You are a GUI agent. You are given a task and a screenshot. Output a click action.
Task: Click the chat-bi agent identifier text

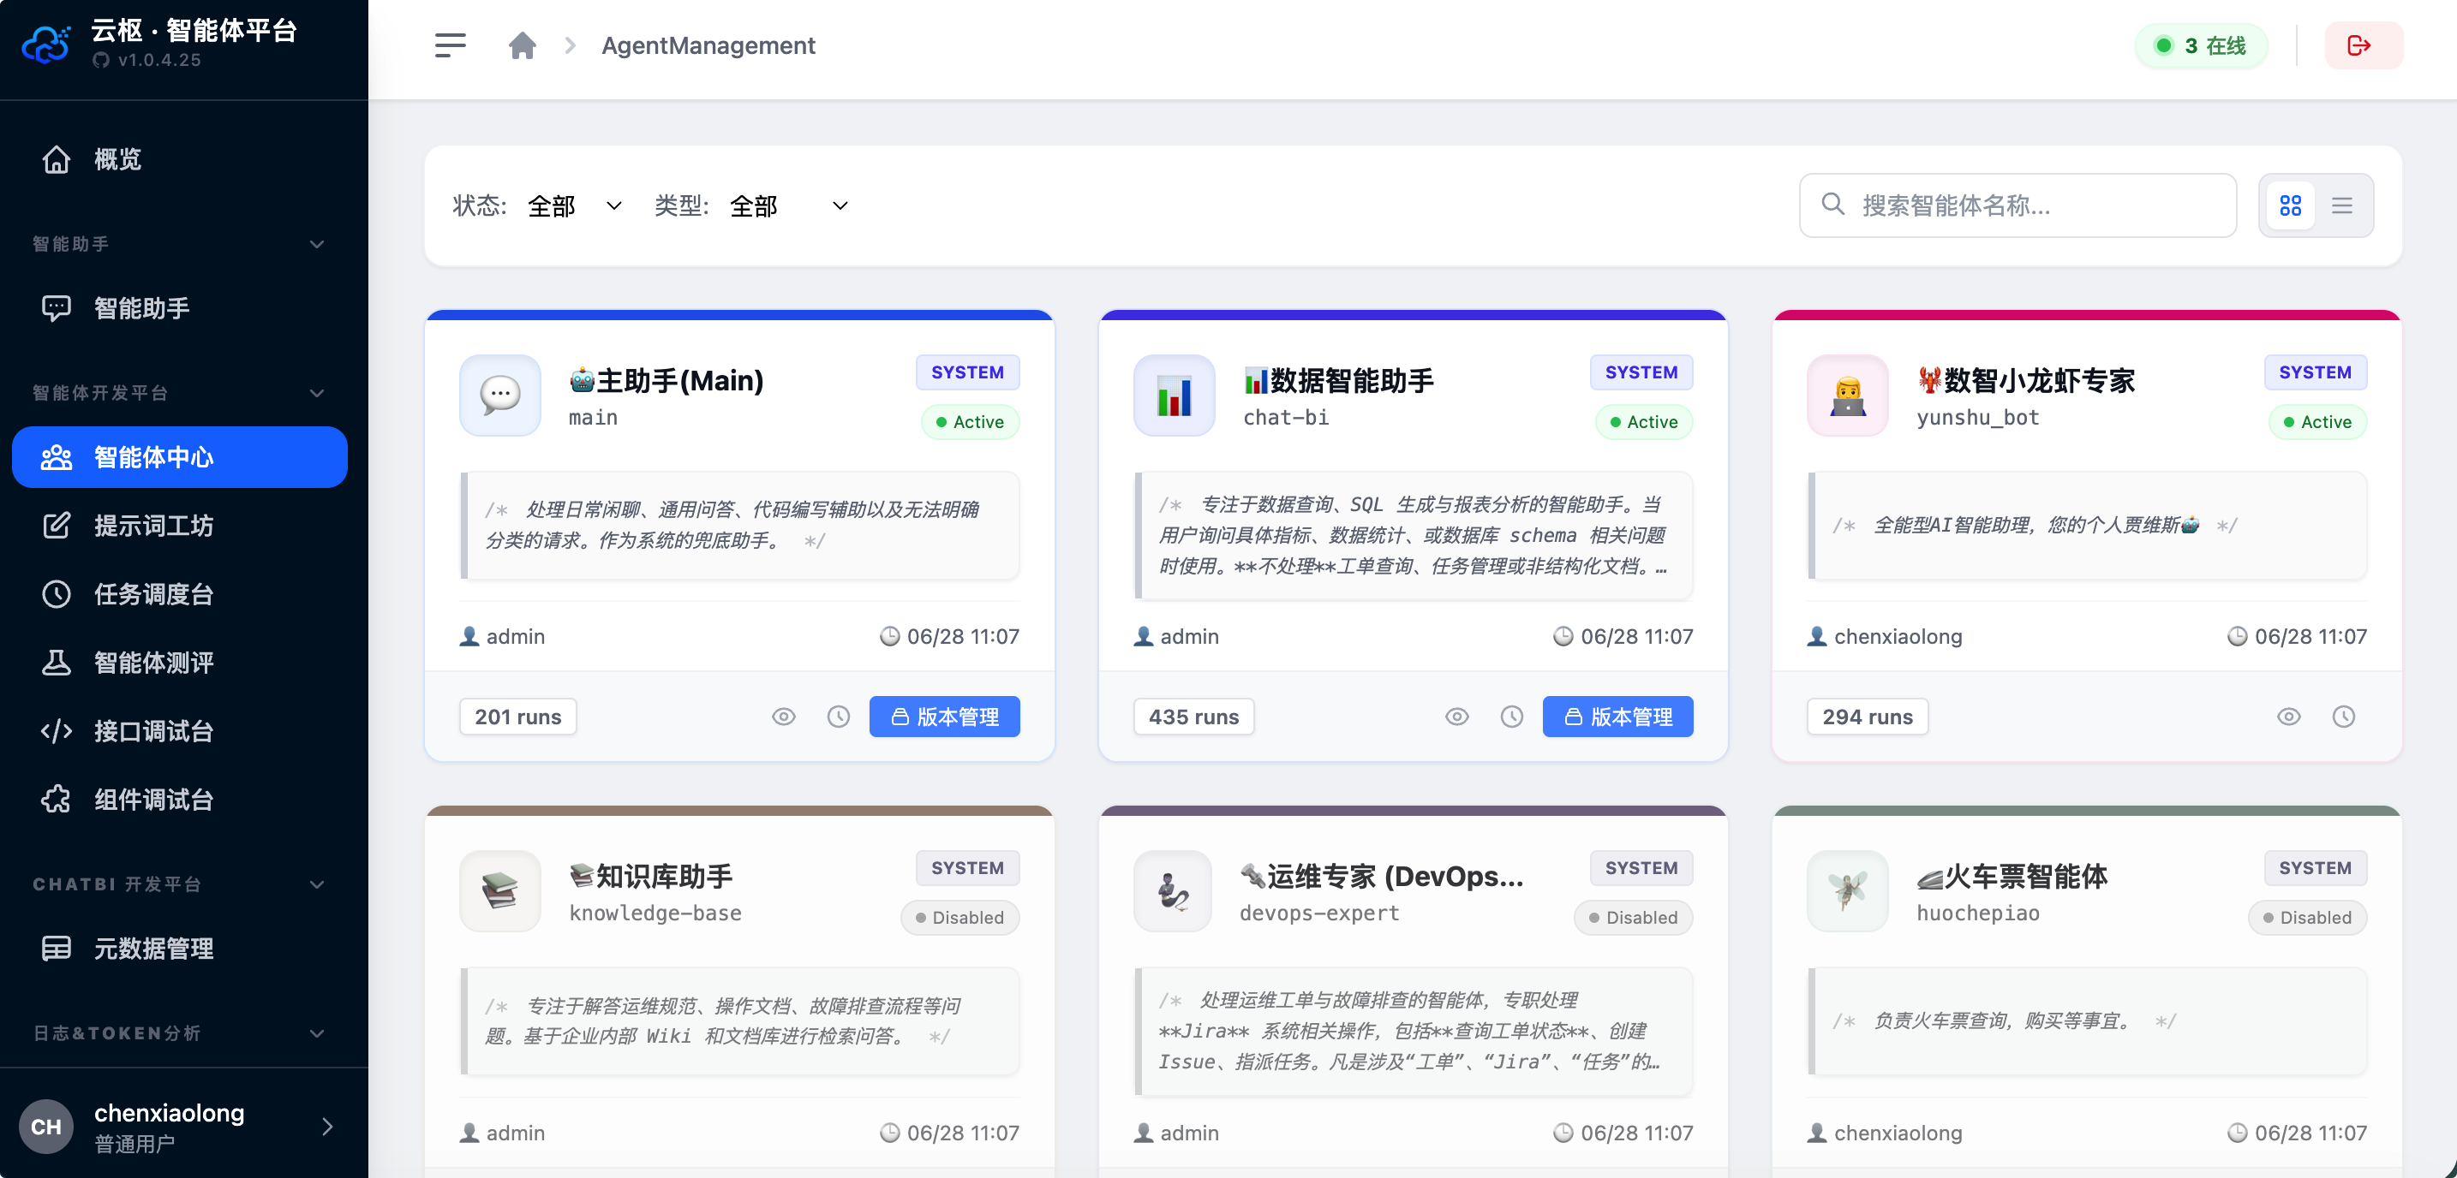1286,418
